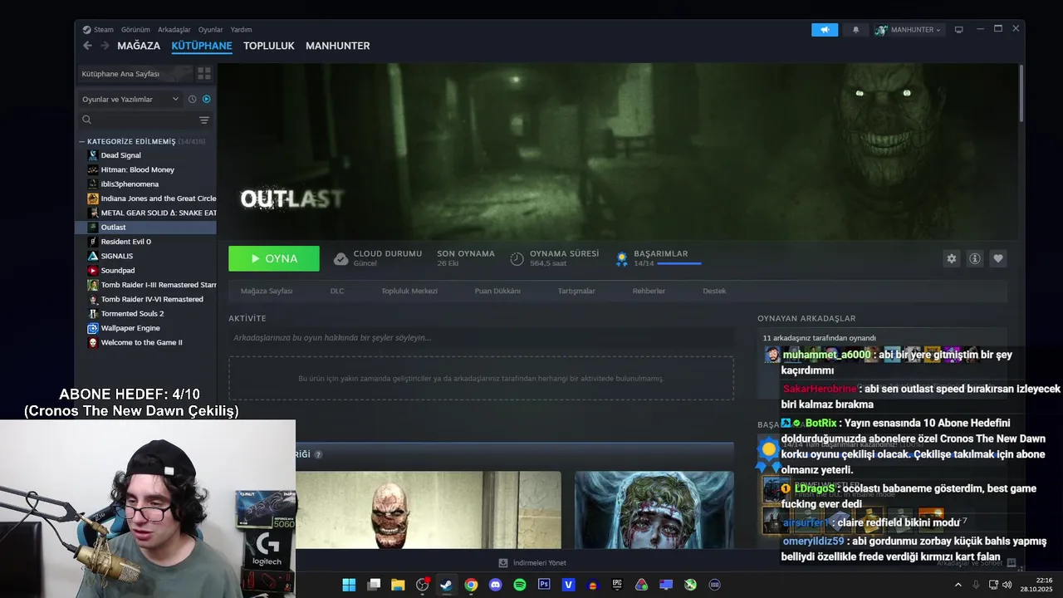1063x598 pixels.
Task: Open the Yardım menu
Action: [x=241, y=30]
